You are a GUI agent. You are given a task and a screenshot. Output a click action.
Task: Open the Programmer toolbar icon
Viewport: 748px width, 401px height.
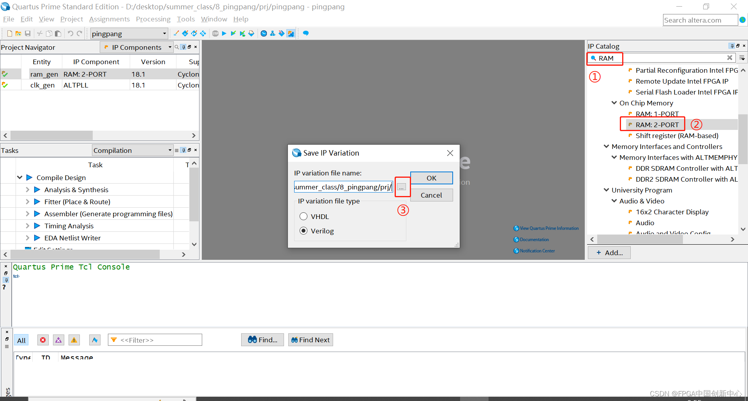pyautogui.click(x=281, y=33)
